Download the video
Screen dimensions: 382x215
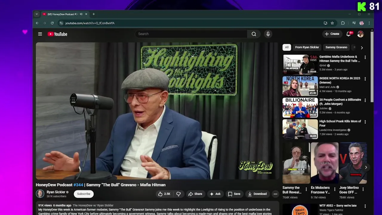click(257, 194)
